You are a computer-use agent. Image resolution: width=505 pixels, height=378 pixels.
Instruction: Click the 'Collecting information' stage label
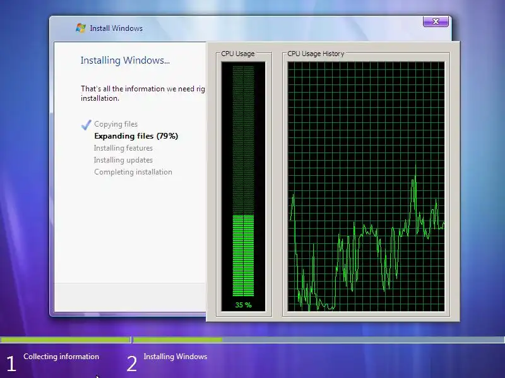click(x=61, y=357)
